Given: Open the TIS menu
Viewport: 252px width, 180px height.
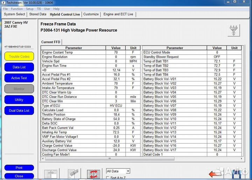Looking at the screenshot, I should 38,9.
